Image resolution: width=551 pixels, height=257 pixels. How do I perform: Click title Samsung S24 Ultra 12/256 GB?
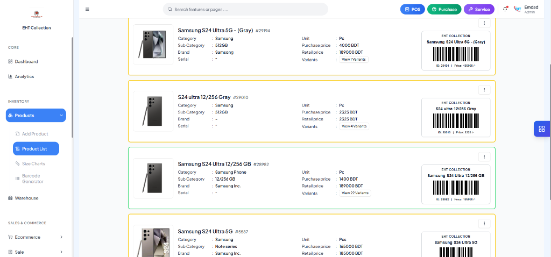[x=214, y=164]
